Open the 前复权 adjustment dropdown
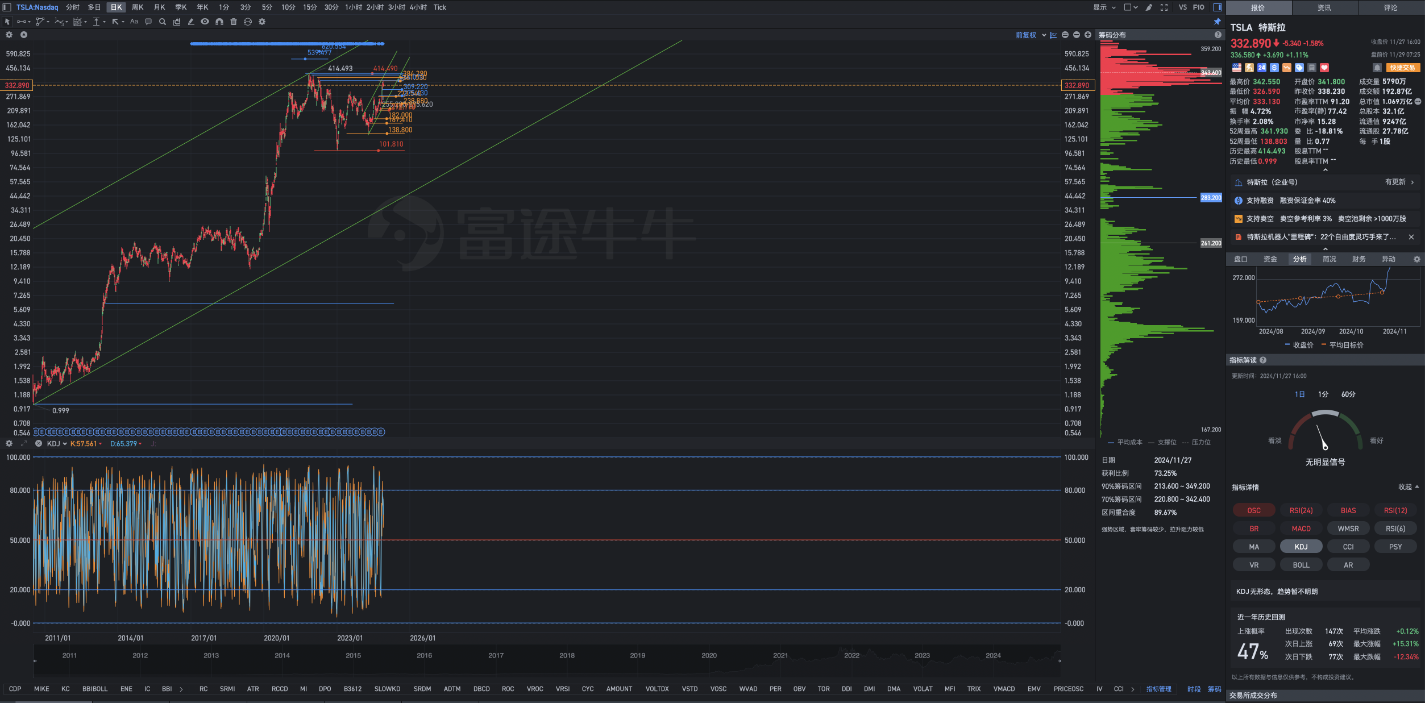1425x703 pixels. point(1031,35)
